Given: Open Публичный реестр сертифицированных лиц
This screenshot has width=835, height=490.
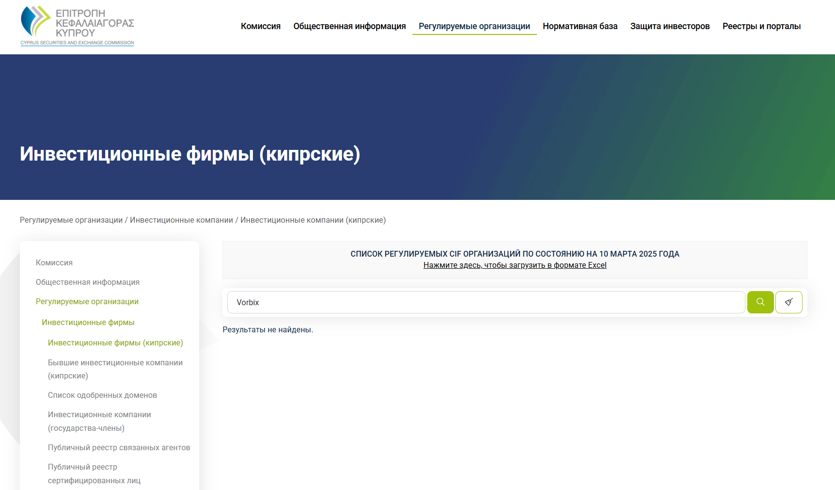Looking at the screenshot, I should (94, 474).
